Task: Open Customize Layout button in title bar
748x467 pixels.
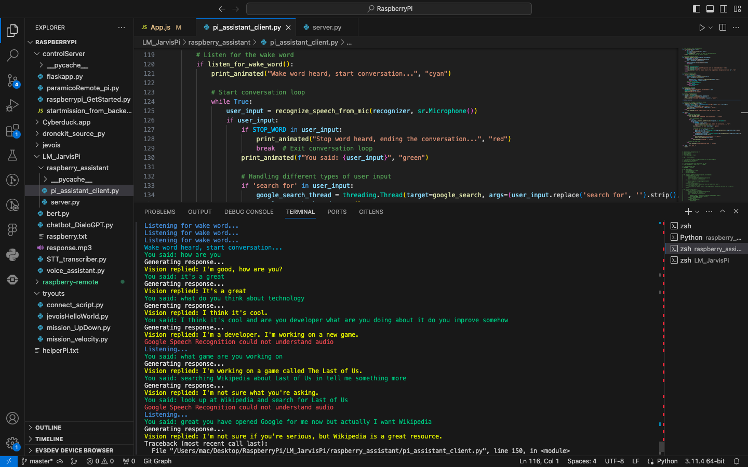Action: (x=738, y=9)
